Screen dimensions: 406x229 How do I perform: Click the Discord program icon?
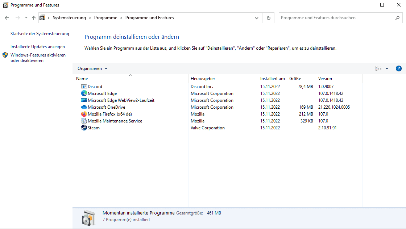pos(84,87)
